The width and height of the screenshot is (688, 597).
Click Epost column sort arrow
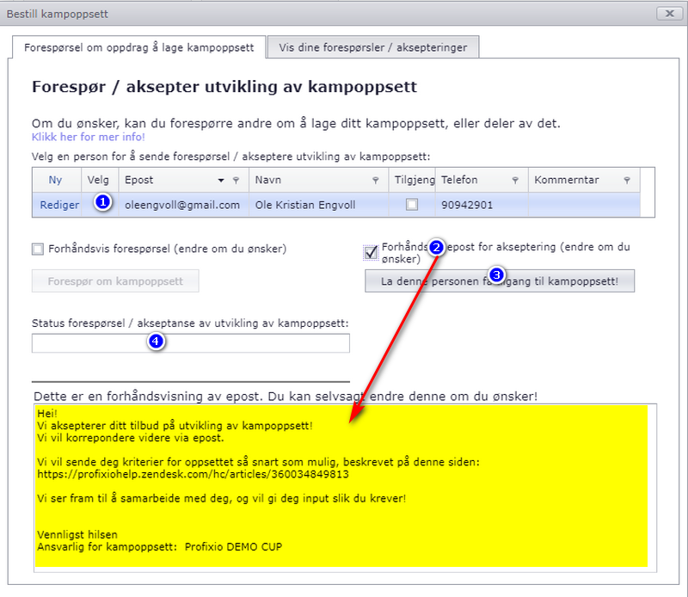pyautogui.click(x=221, y=181)
